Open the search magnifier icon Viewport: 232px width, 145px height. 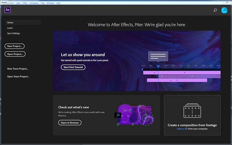(215, 10)
